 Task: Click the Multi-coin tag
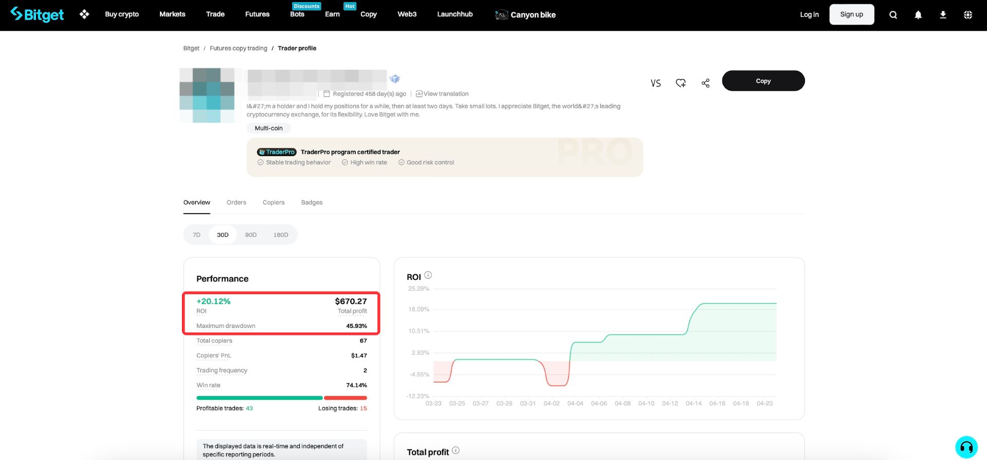coord(269,128)
